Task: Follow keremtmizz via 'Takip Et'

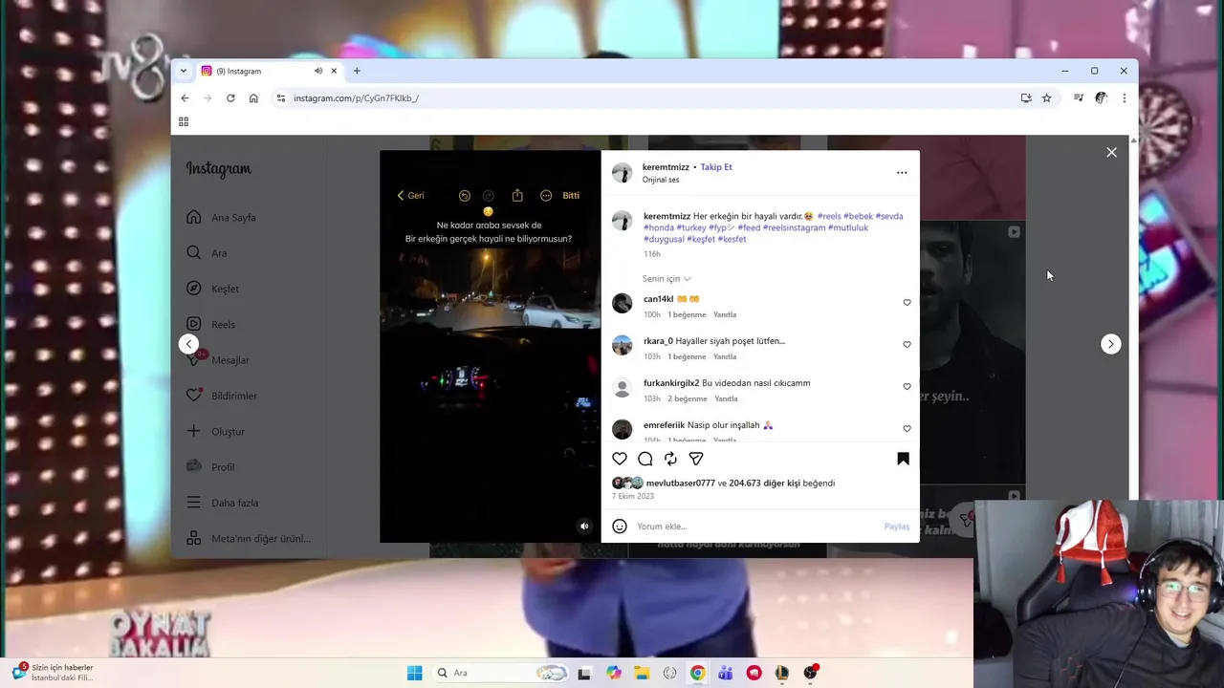Action: coord(716,167)
